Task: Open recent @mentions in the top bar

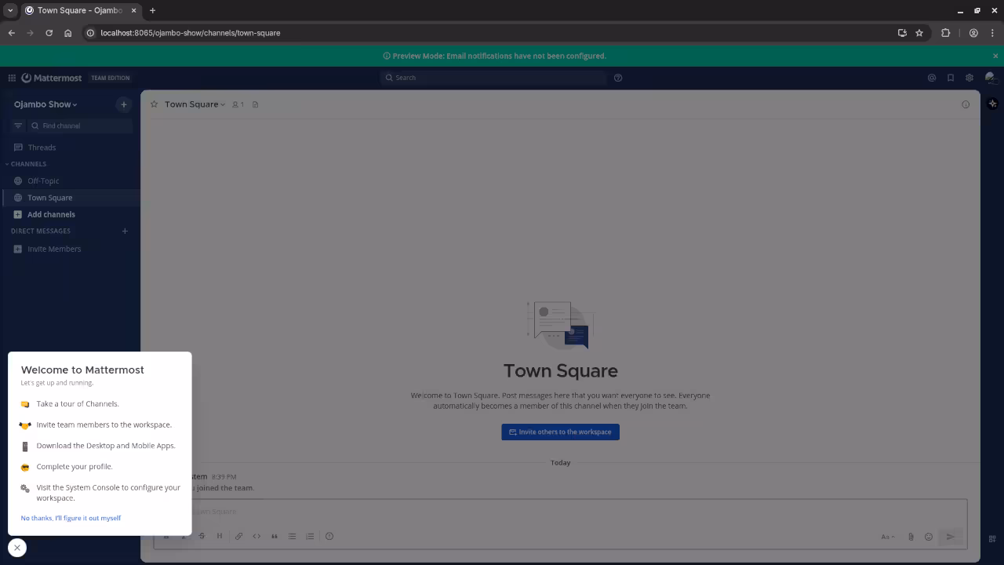Action: [932, 78]
